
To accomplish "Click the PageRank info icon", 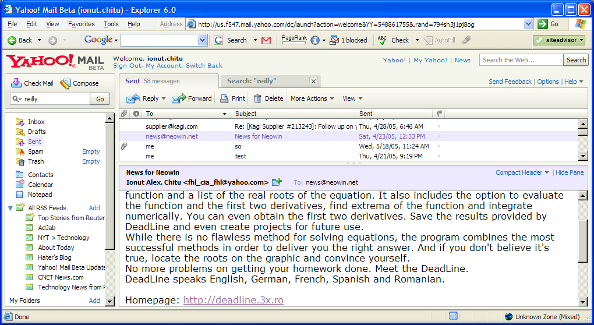I will click(x=315, y=40).
